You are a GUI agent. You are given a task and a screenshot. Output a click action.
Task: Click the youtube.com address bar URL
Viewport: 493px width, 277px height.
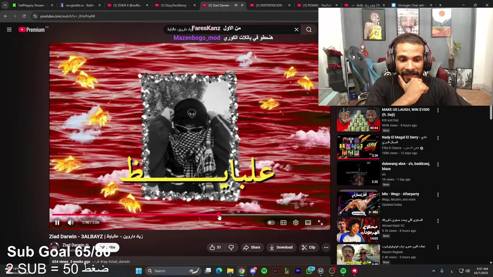point(67,16)
